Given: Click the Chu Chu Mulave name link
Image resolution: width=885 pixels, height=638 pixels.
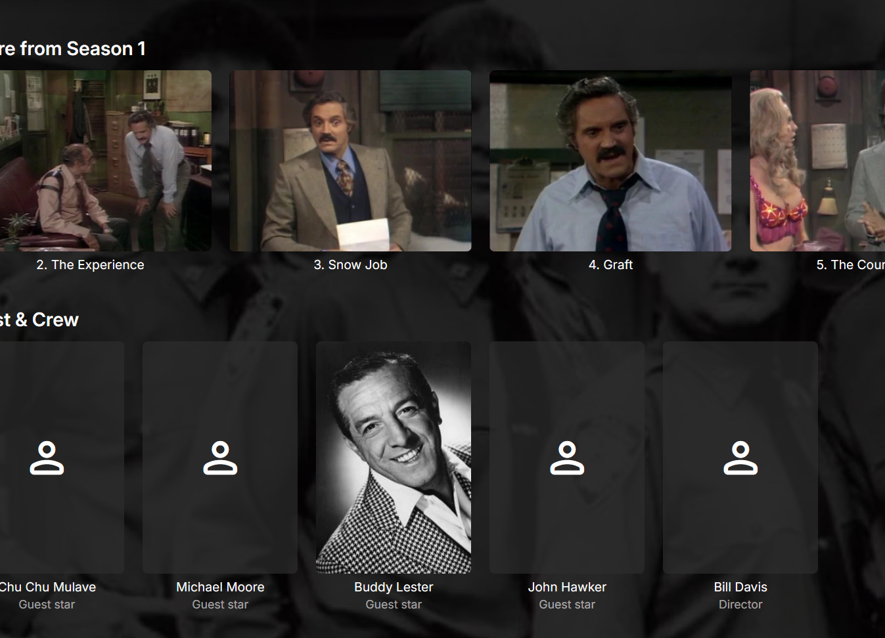Looking at the screenshot, I should click(x=47, y=587).
